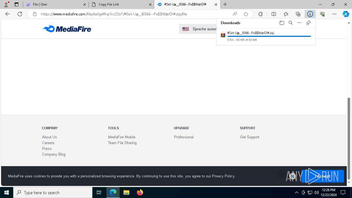Refresh the current page

click(x=20, y=14)
